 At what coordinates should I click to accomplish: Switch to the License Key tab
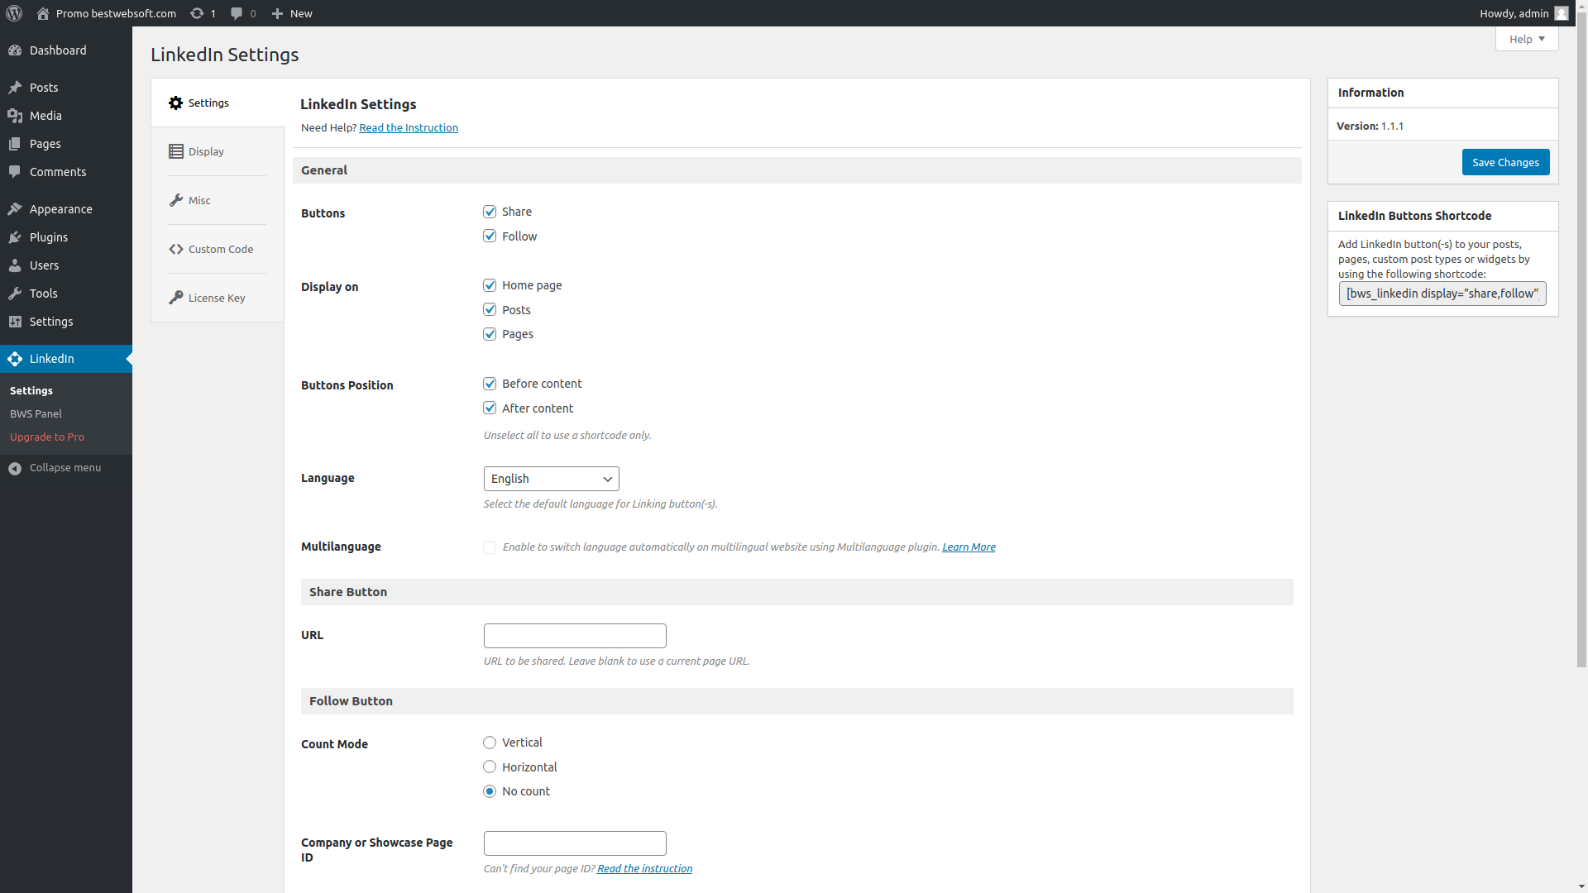(217, 298)
